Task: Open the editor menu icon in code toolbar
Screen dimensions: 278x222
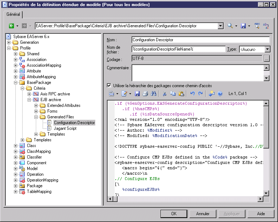Action: pyautogui.click(x=111, y=94)
